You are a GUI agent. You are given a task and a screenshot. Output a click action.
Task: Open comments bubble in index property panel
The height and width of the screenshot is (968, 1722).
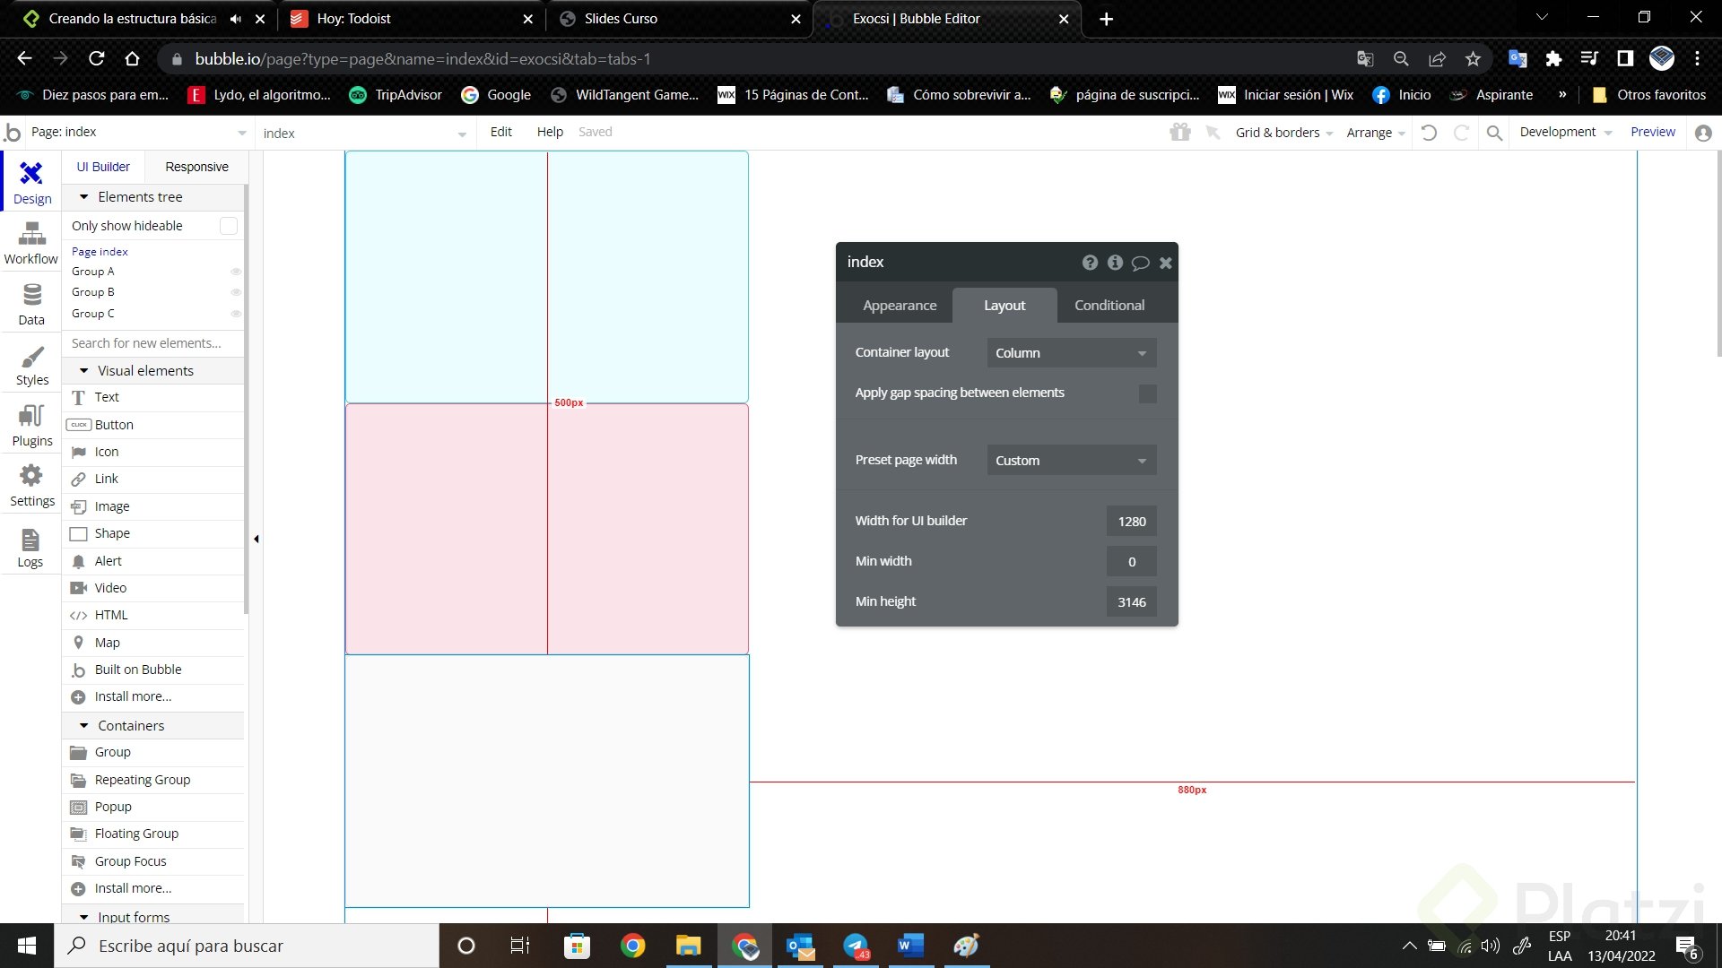click(x=1140, y=263)
